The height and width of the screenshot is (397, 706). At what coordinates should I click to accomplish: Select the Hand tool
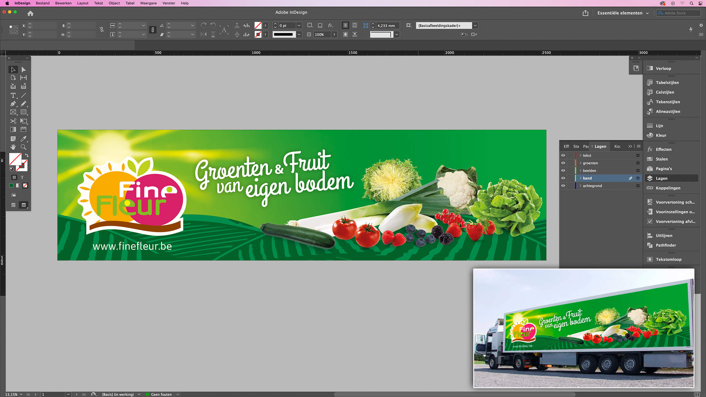click(13, 147)
